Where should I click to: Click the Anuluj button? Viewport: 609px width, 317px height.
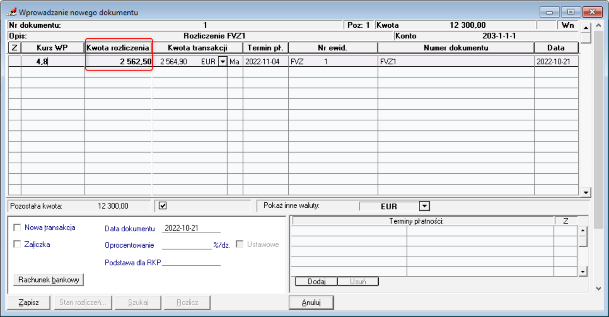tap(311, 302)
